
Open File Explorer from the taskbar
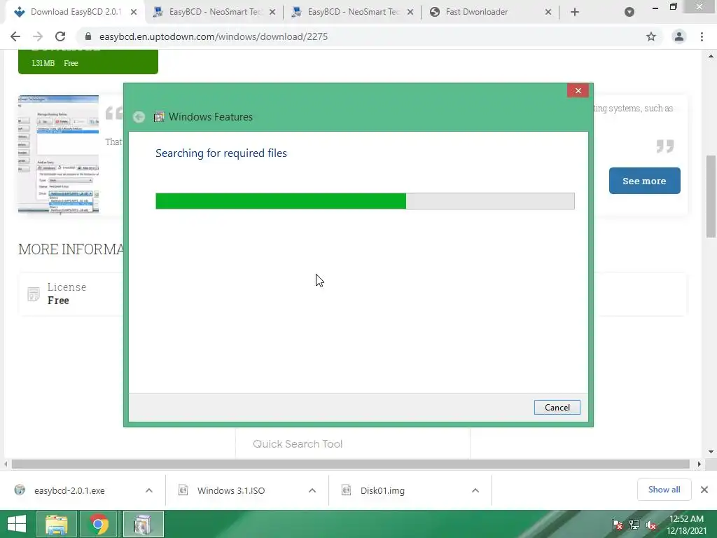pos(56,524)
